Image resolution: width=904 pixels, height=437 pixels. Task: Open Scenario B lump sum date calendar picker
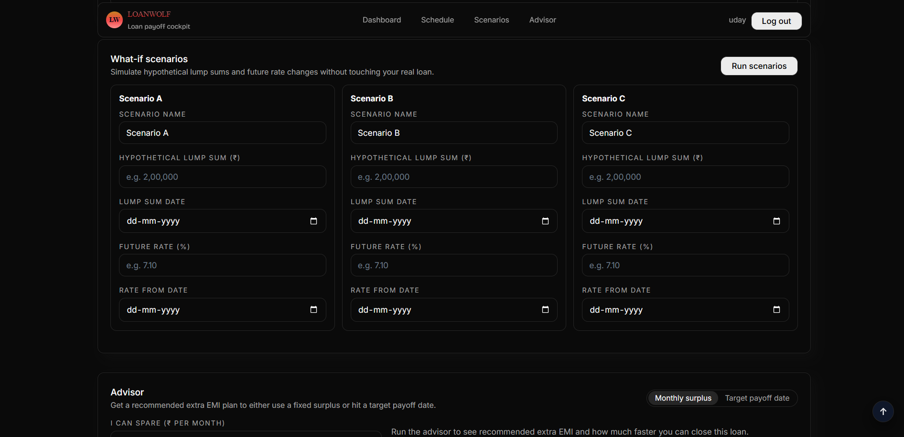(x=545, y=221)
